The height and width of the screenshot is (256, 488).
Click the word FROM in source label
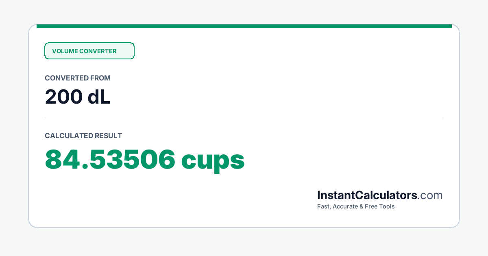(x=101, y=78)
